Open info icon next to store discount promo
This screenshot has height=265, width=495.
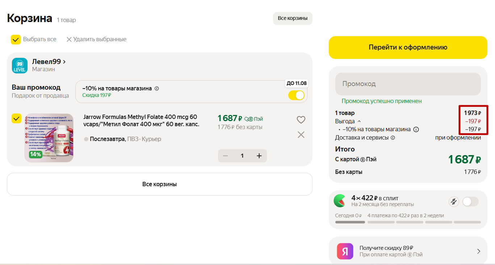pyautogui.click(x=157, y=89)
